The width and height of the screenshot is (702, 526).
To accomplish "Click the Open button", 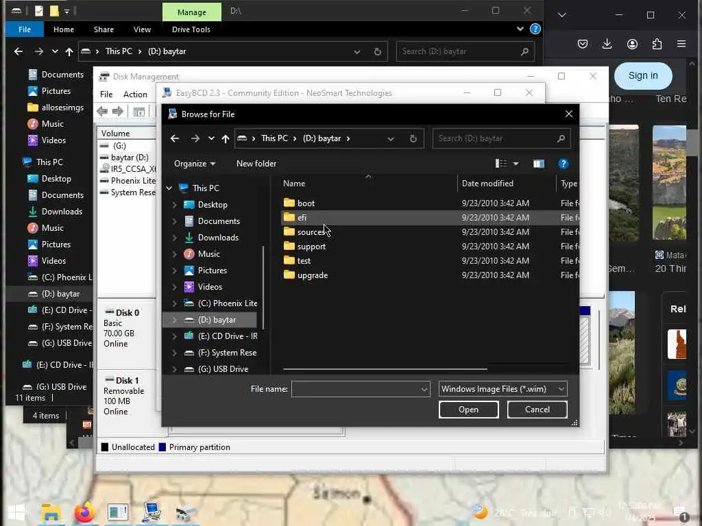I will (x=469, y=410).
